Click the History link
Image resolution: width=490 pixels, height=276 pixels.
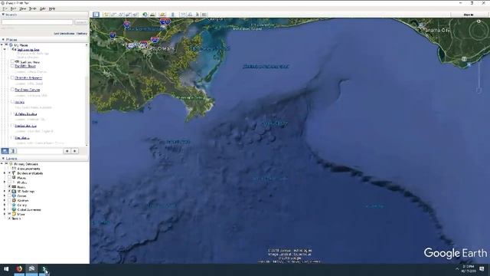pyautogui.click(x=82, y=34)
